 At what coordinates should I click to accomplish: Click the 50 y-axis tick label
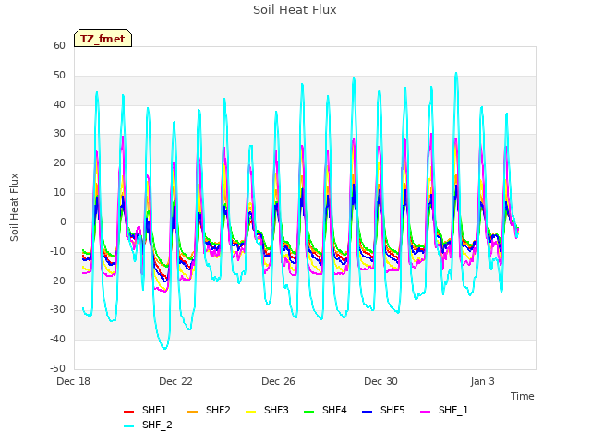(x=59, y=75)
